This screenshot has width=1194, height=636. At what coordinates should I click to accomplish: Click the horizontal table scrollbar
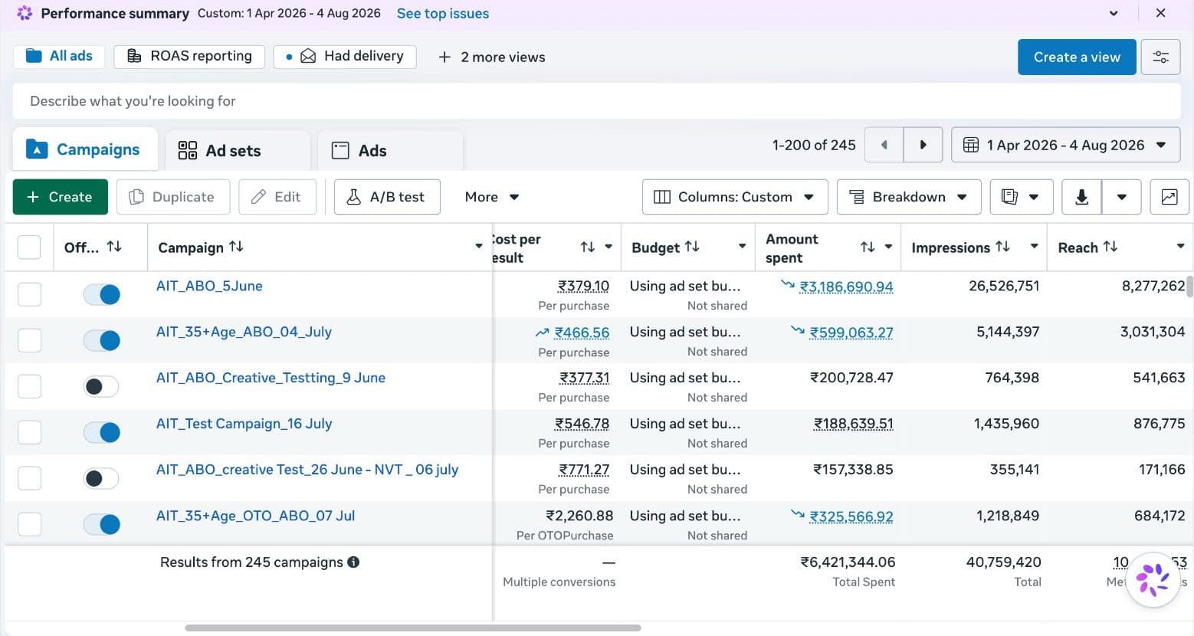point(413,628)
